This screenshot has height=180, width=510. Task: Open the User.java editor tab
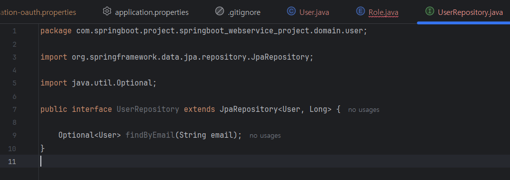click(308, 12)
